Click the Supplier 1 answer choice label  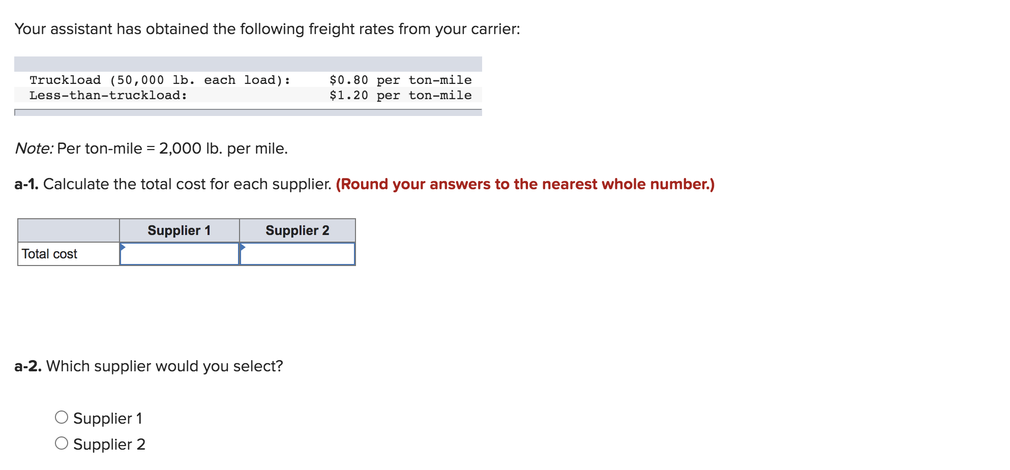click(108, 418)
